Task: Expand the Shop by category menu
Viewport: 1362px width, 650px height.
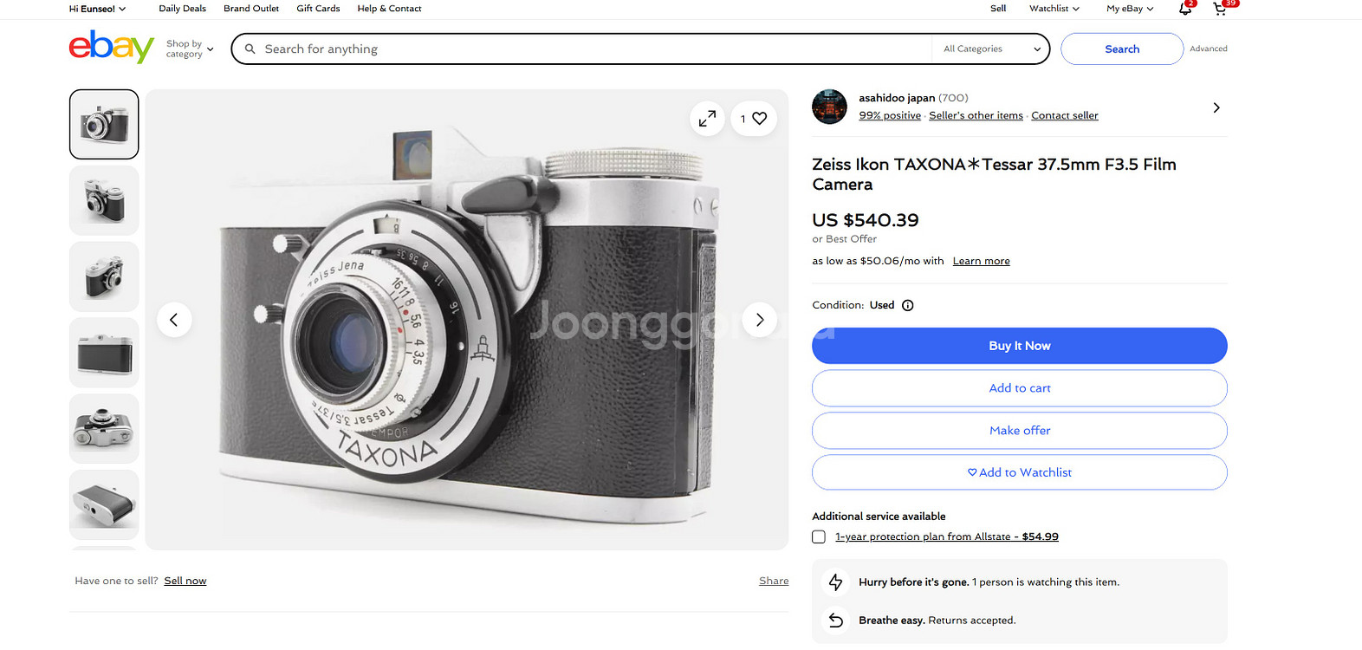Action: [x=189, y=49]
